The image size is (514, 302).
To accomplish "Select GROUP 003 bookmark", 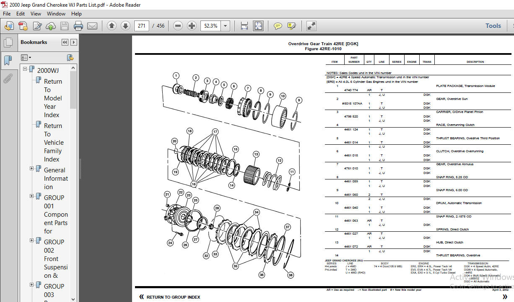I will [x=54, y=290].
